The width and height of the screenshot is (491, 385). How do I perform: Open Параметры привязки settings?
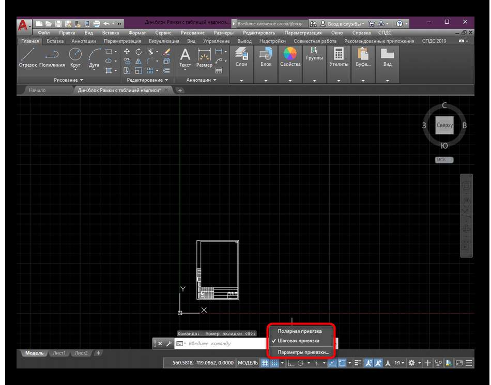point(303,352)
